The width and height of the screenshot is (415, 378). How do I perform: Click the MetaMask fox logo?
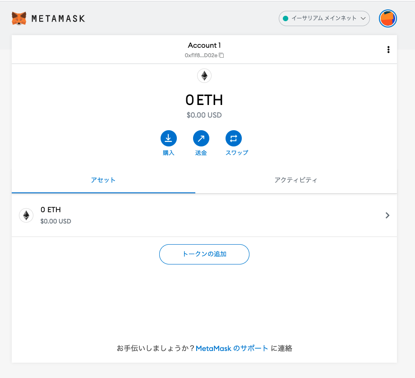tap(19, 18)
